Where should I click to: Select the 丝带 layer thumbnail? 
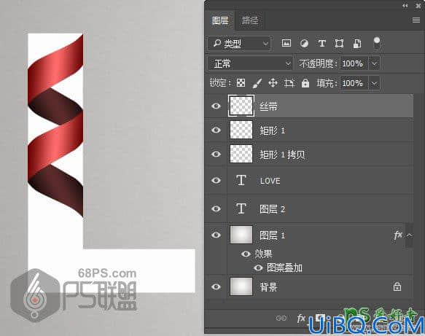(241, 106)
